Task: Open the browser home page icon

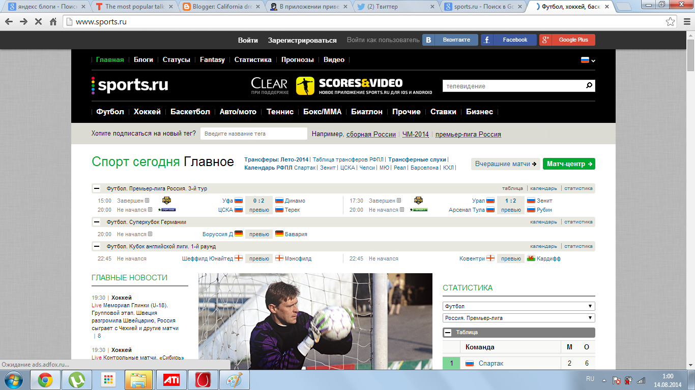Action: [53, 22]
